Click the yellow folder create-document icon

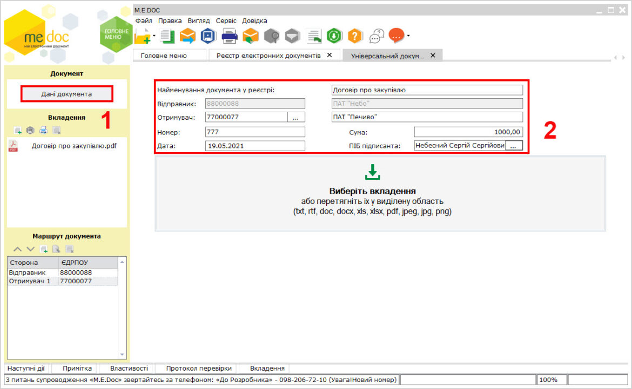143,37
